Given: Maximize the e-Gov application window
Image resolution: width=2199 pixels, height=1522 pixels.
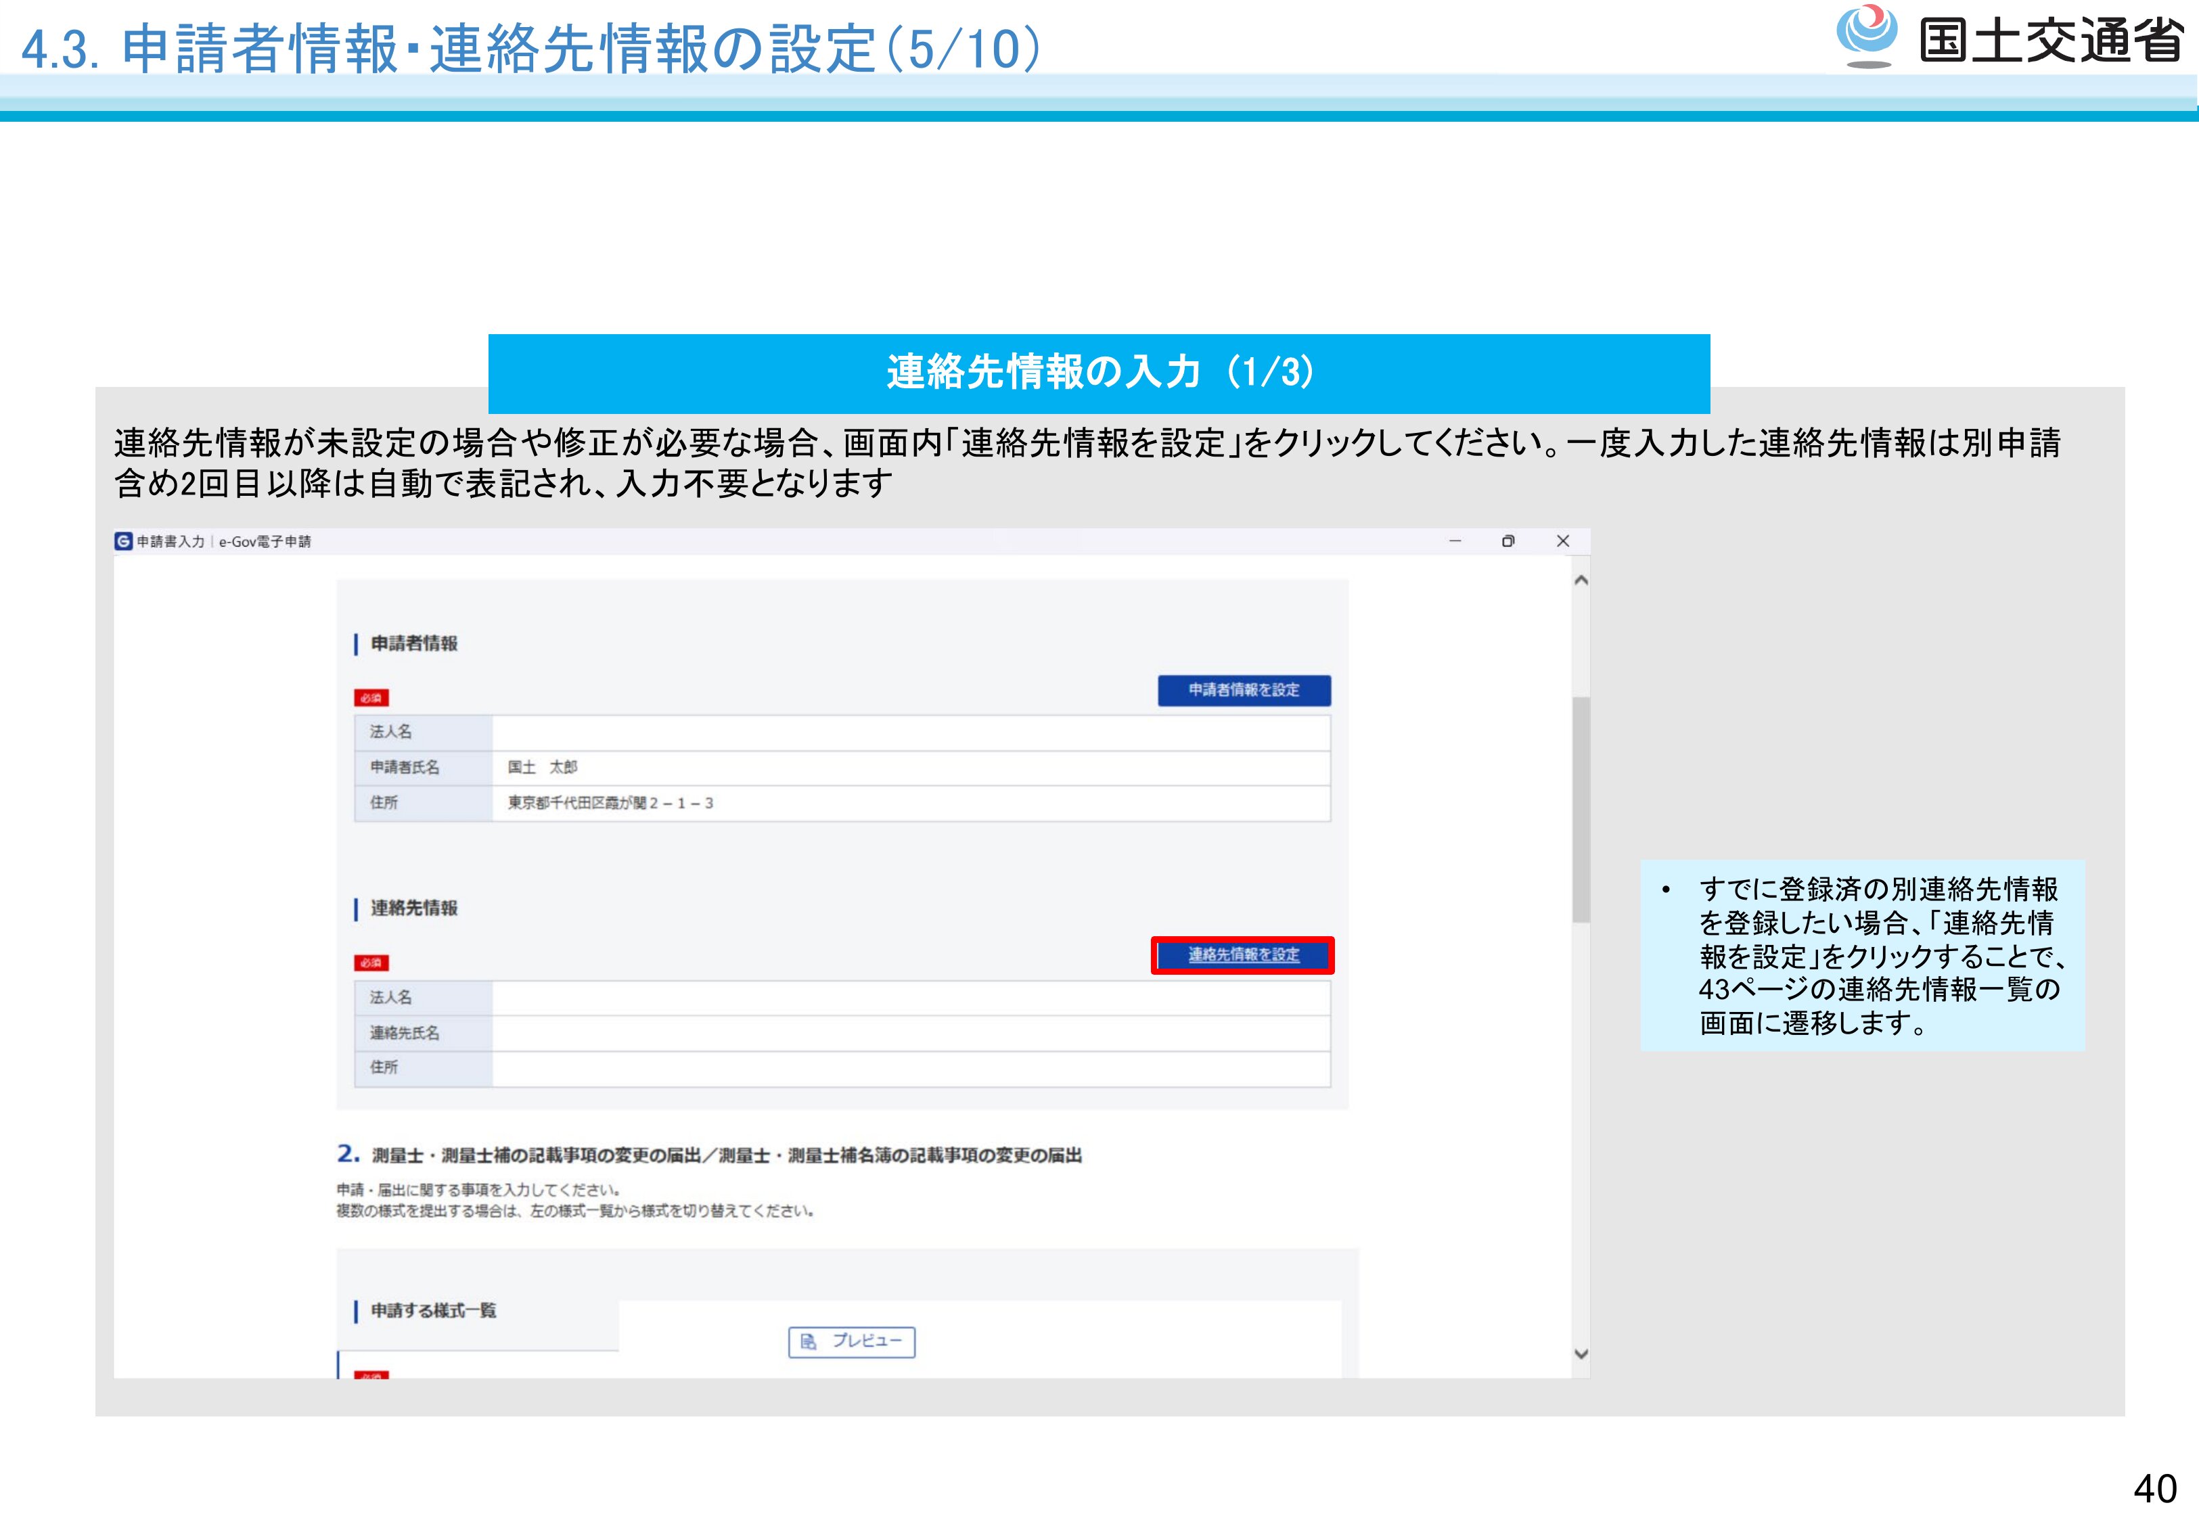Looking at the screenshot, I should [x=1507, y=540].
